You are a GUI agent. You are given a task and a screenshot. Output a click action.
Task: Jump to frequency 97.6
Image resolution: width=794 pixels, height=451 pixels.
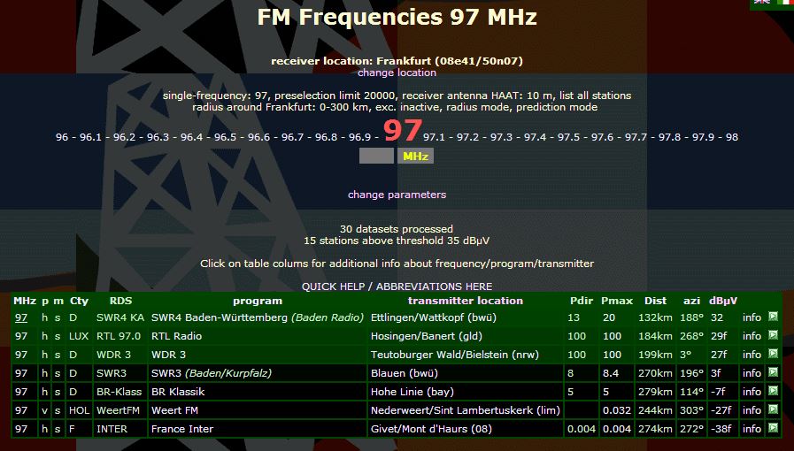603,137
